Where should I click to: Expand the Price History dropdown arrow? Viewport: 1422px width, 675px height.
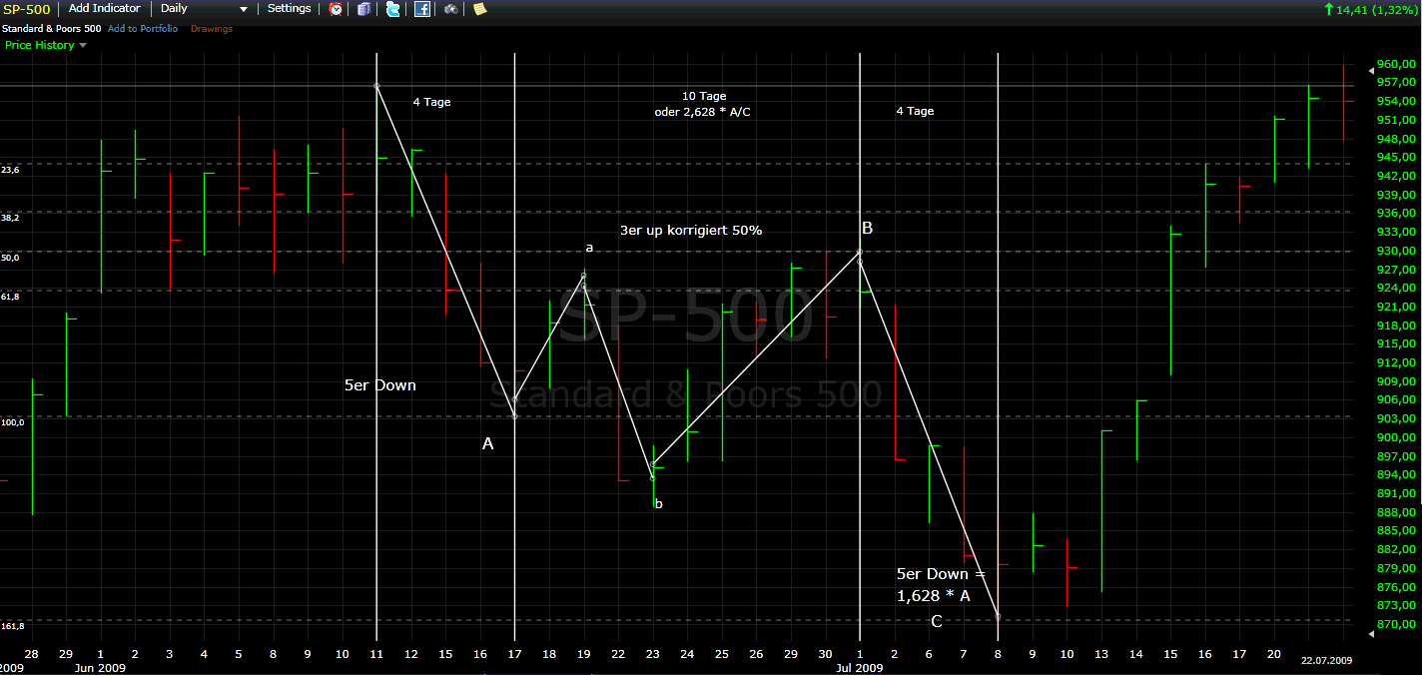pyautogui.click(x=83, y=45)
